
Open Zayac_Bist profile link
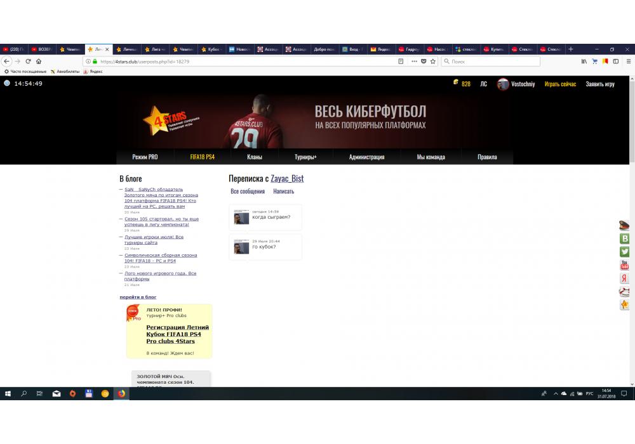(287, 179)
